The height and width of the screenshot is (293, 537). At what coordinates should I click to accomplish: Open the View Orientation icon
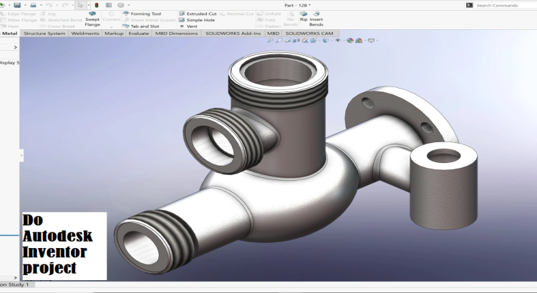click(314, 40)
